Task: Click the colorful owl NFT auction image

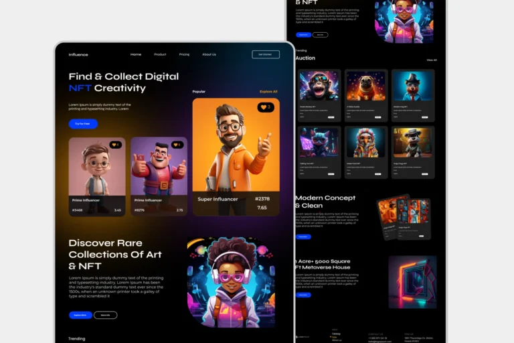Action: pyautogui.click(x=365, y=143)
